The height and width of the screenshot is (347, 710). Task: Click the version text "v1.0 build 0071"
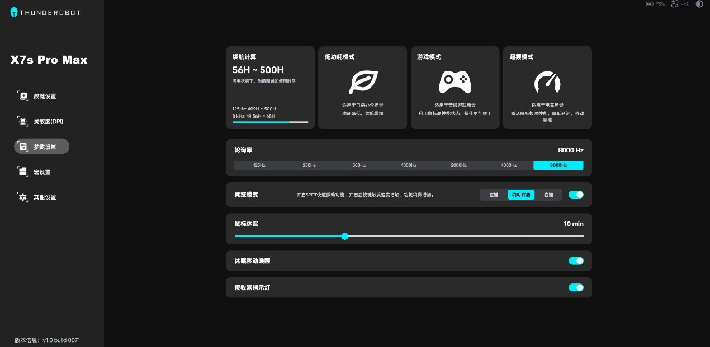pos(61,340)
